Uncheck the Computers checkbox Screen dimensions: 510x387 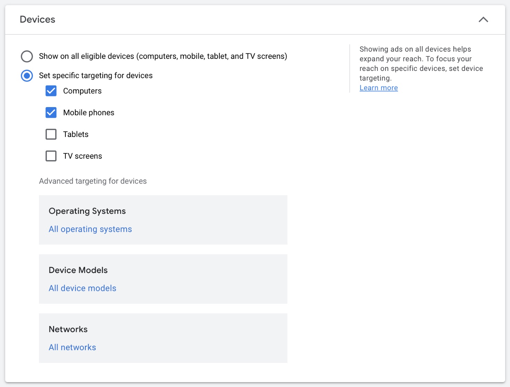click(x=51, y=91)
